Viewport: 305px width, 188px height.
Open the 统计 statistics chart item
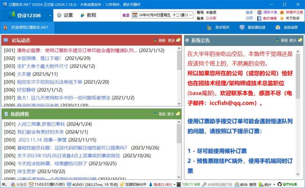point(265,184)
